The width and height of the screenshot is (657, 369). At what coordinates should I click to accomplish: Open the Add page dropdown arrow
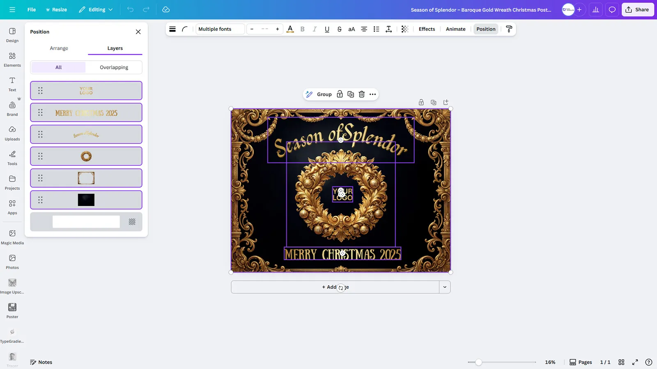445,287
